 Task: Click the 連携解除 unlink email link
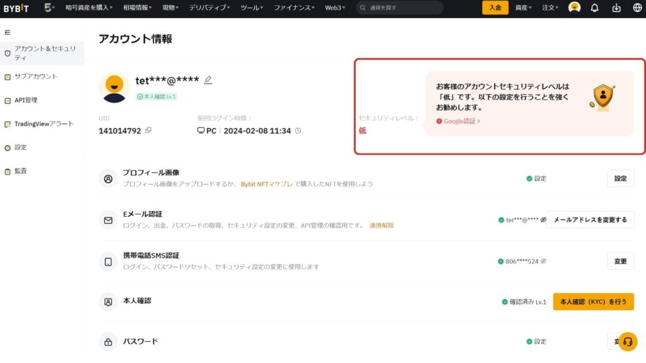(x=382, y=226)
